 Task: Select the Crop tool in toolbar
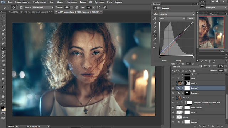tap(3, 34)
